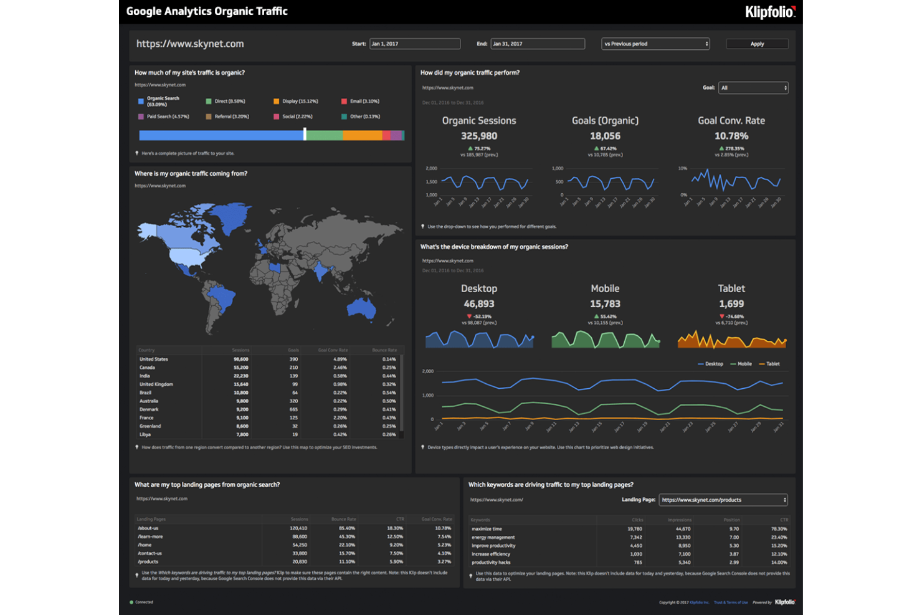The width and height of the screenshot is (922, 615).
Task: Click the blue Organic Search bar segment
Action: coord(221,135)
